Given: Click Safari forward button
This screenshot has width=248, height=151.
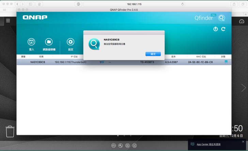Looking at the screenshot, I should [x=22, y=4].
